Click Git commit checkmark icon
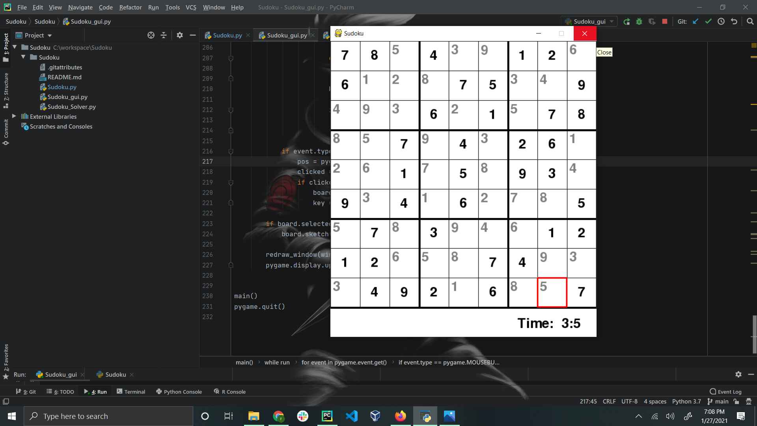This screenshot has width=757, height=426. click(708, 22)
